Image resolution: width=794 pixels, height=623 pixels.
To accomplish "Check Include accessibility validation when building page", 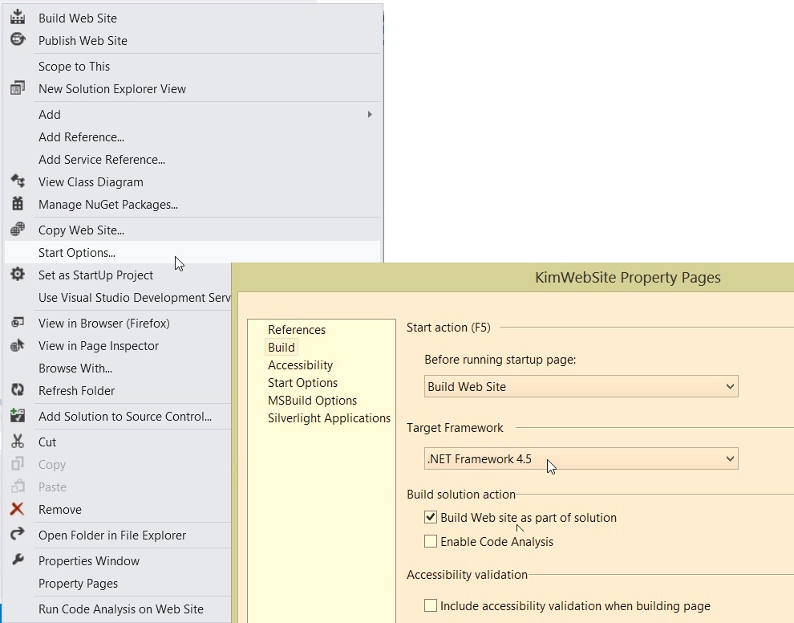I will click(x=431, y=605).
